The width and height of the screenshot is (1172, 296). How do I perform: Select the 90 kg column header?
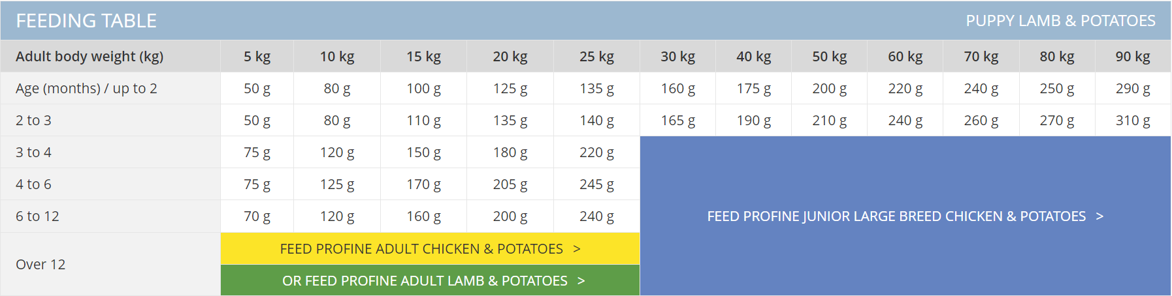1133,57
